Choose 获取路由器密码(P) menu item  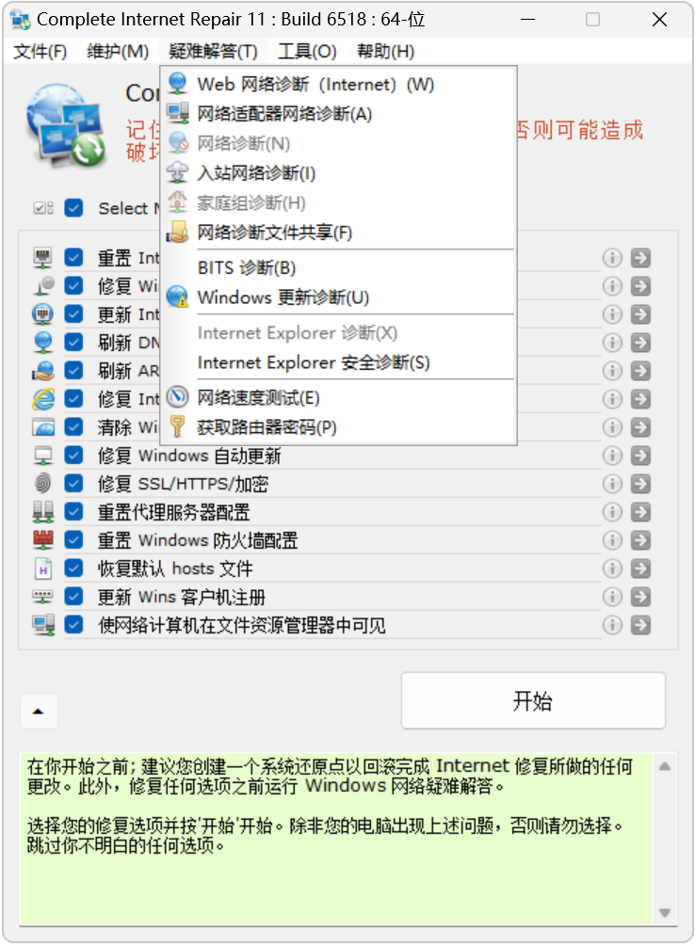tap(339, 427)
